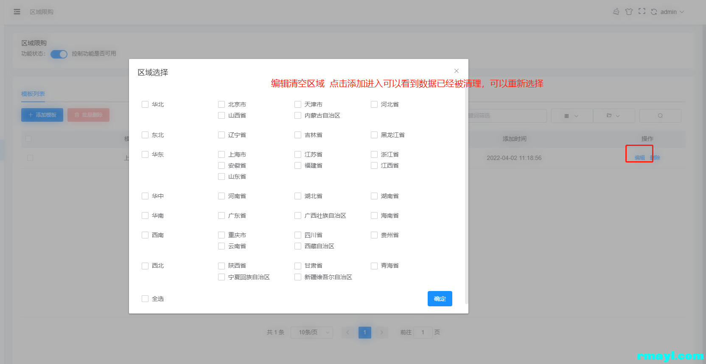Select the 河北省 checkbox
Viewport: 706px width, 364px height.
click(x=374, y=104)
